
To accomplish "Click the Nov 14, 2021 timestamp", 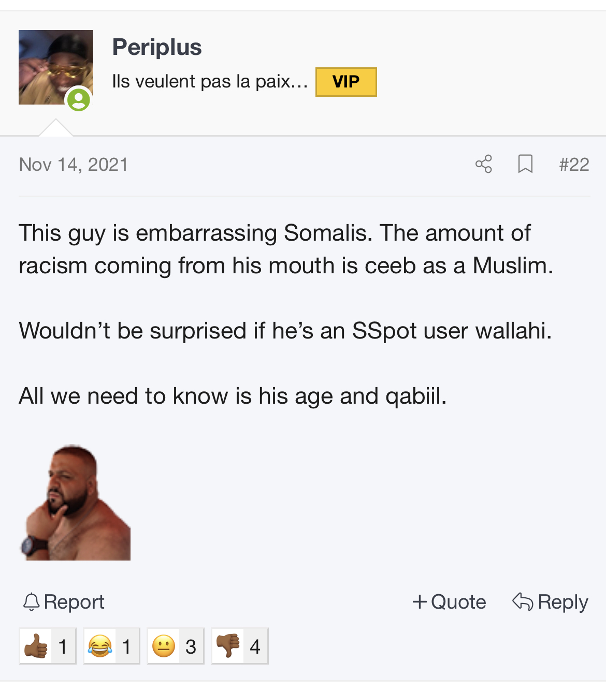I will (x=74, y=165).
